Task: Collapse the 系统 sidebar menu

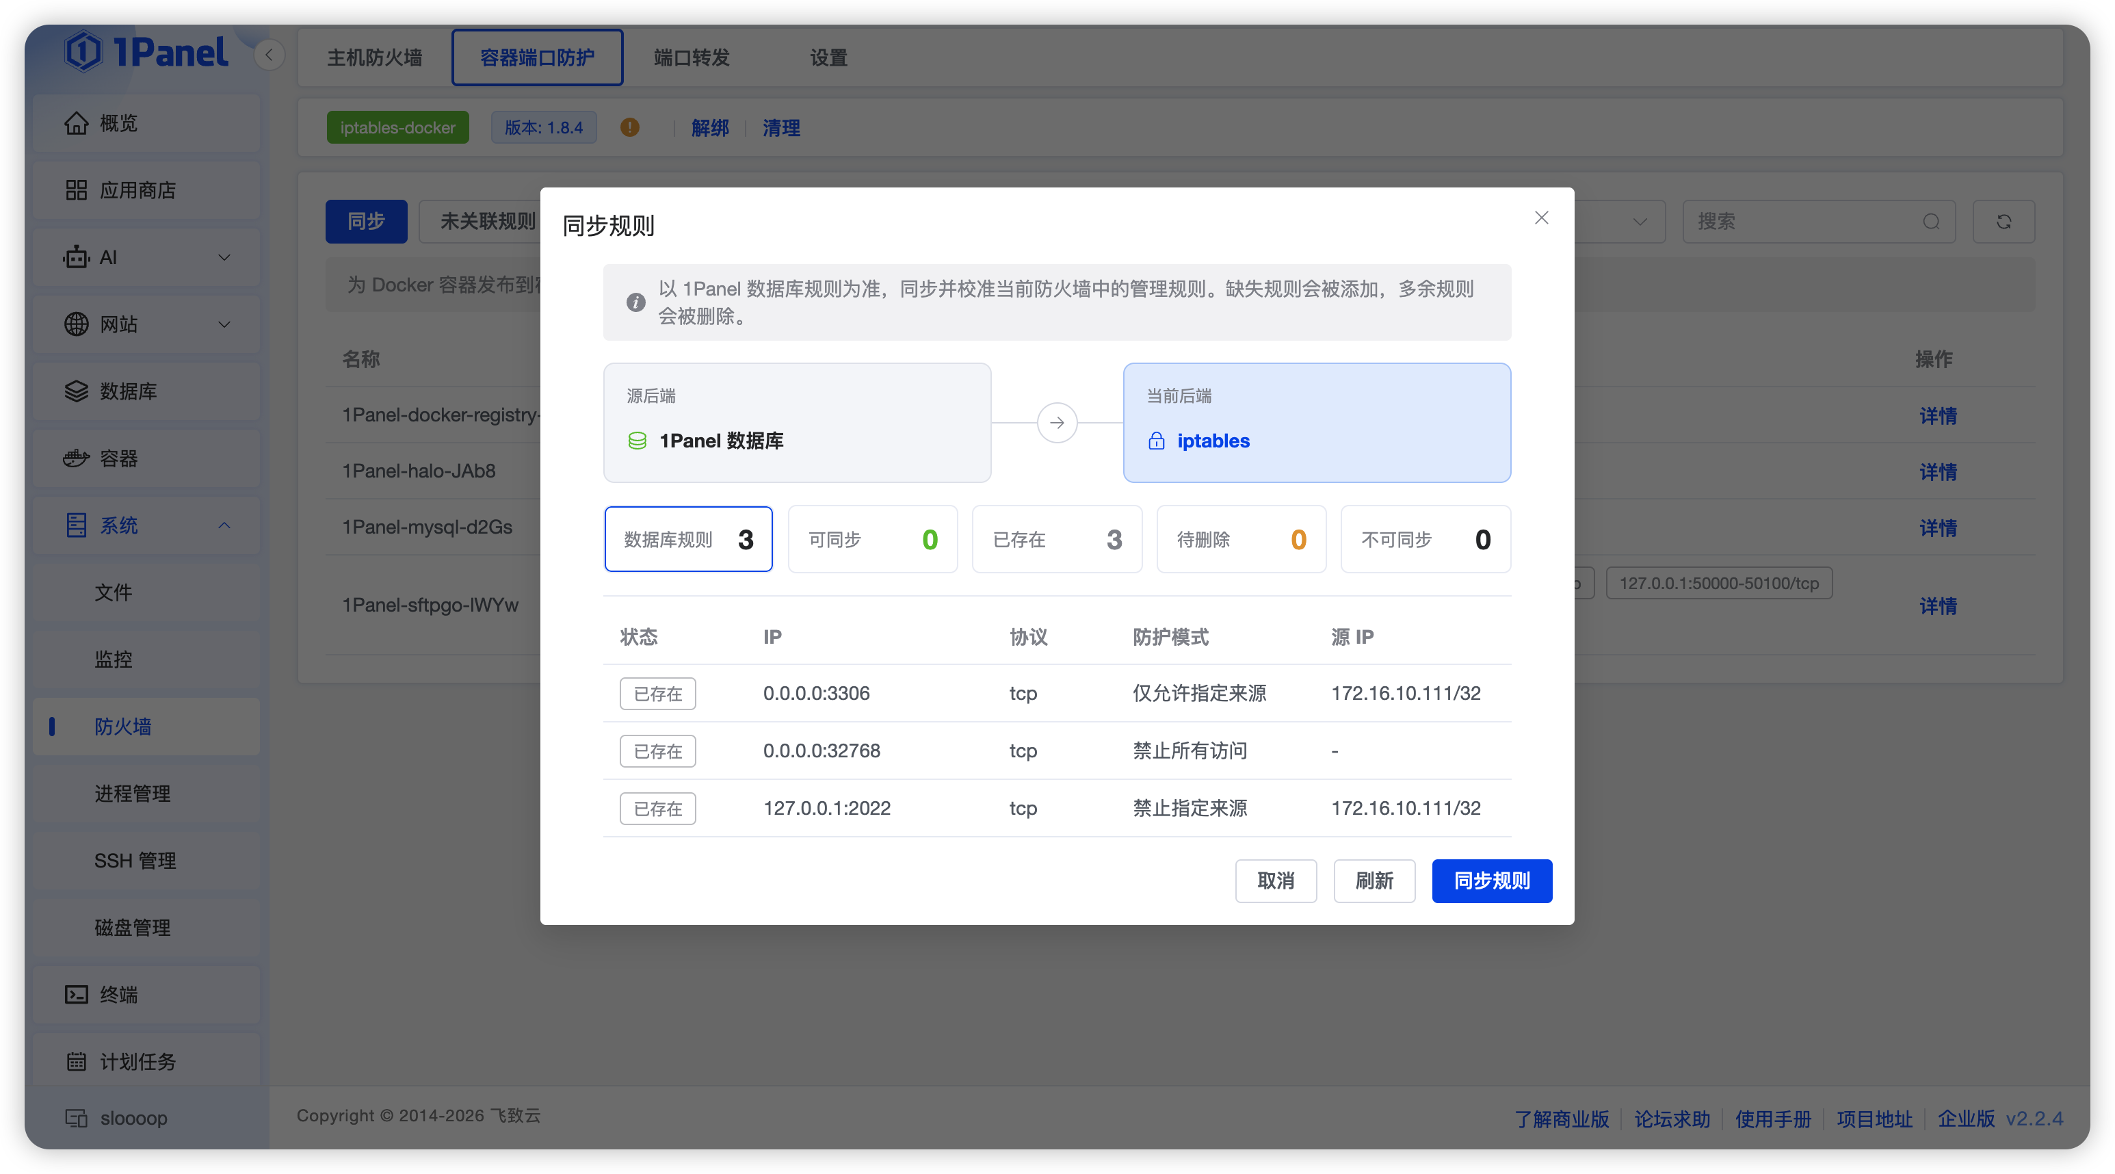Action: click(146, 525)
